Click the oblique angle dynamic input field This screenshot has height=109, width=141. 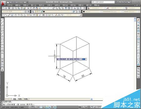pos(84,59)
